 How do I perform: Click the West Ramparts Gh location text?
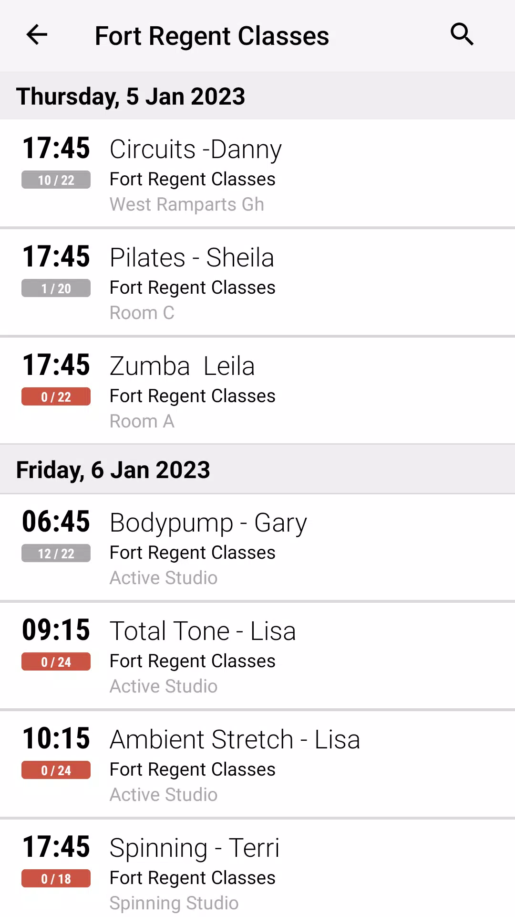[x=187, y=204]
